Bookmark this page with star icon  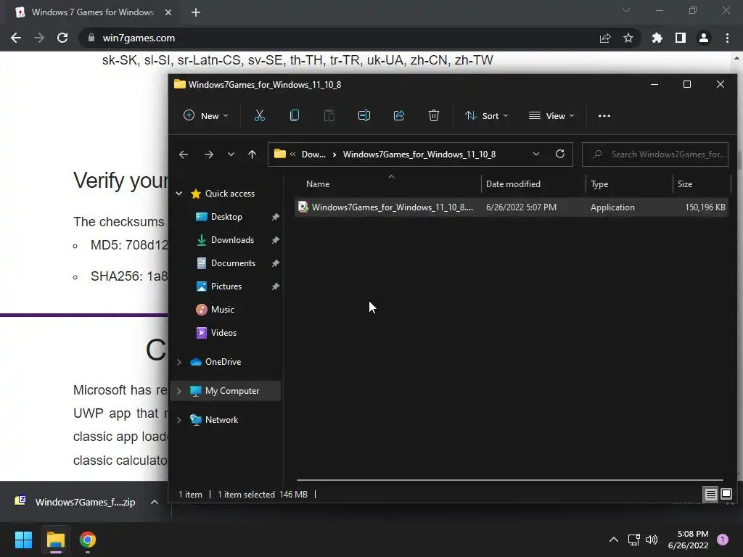(628, 38)
